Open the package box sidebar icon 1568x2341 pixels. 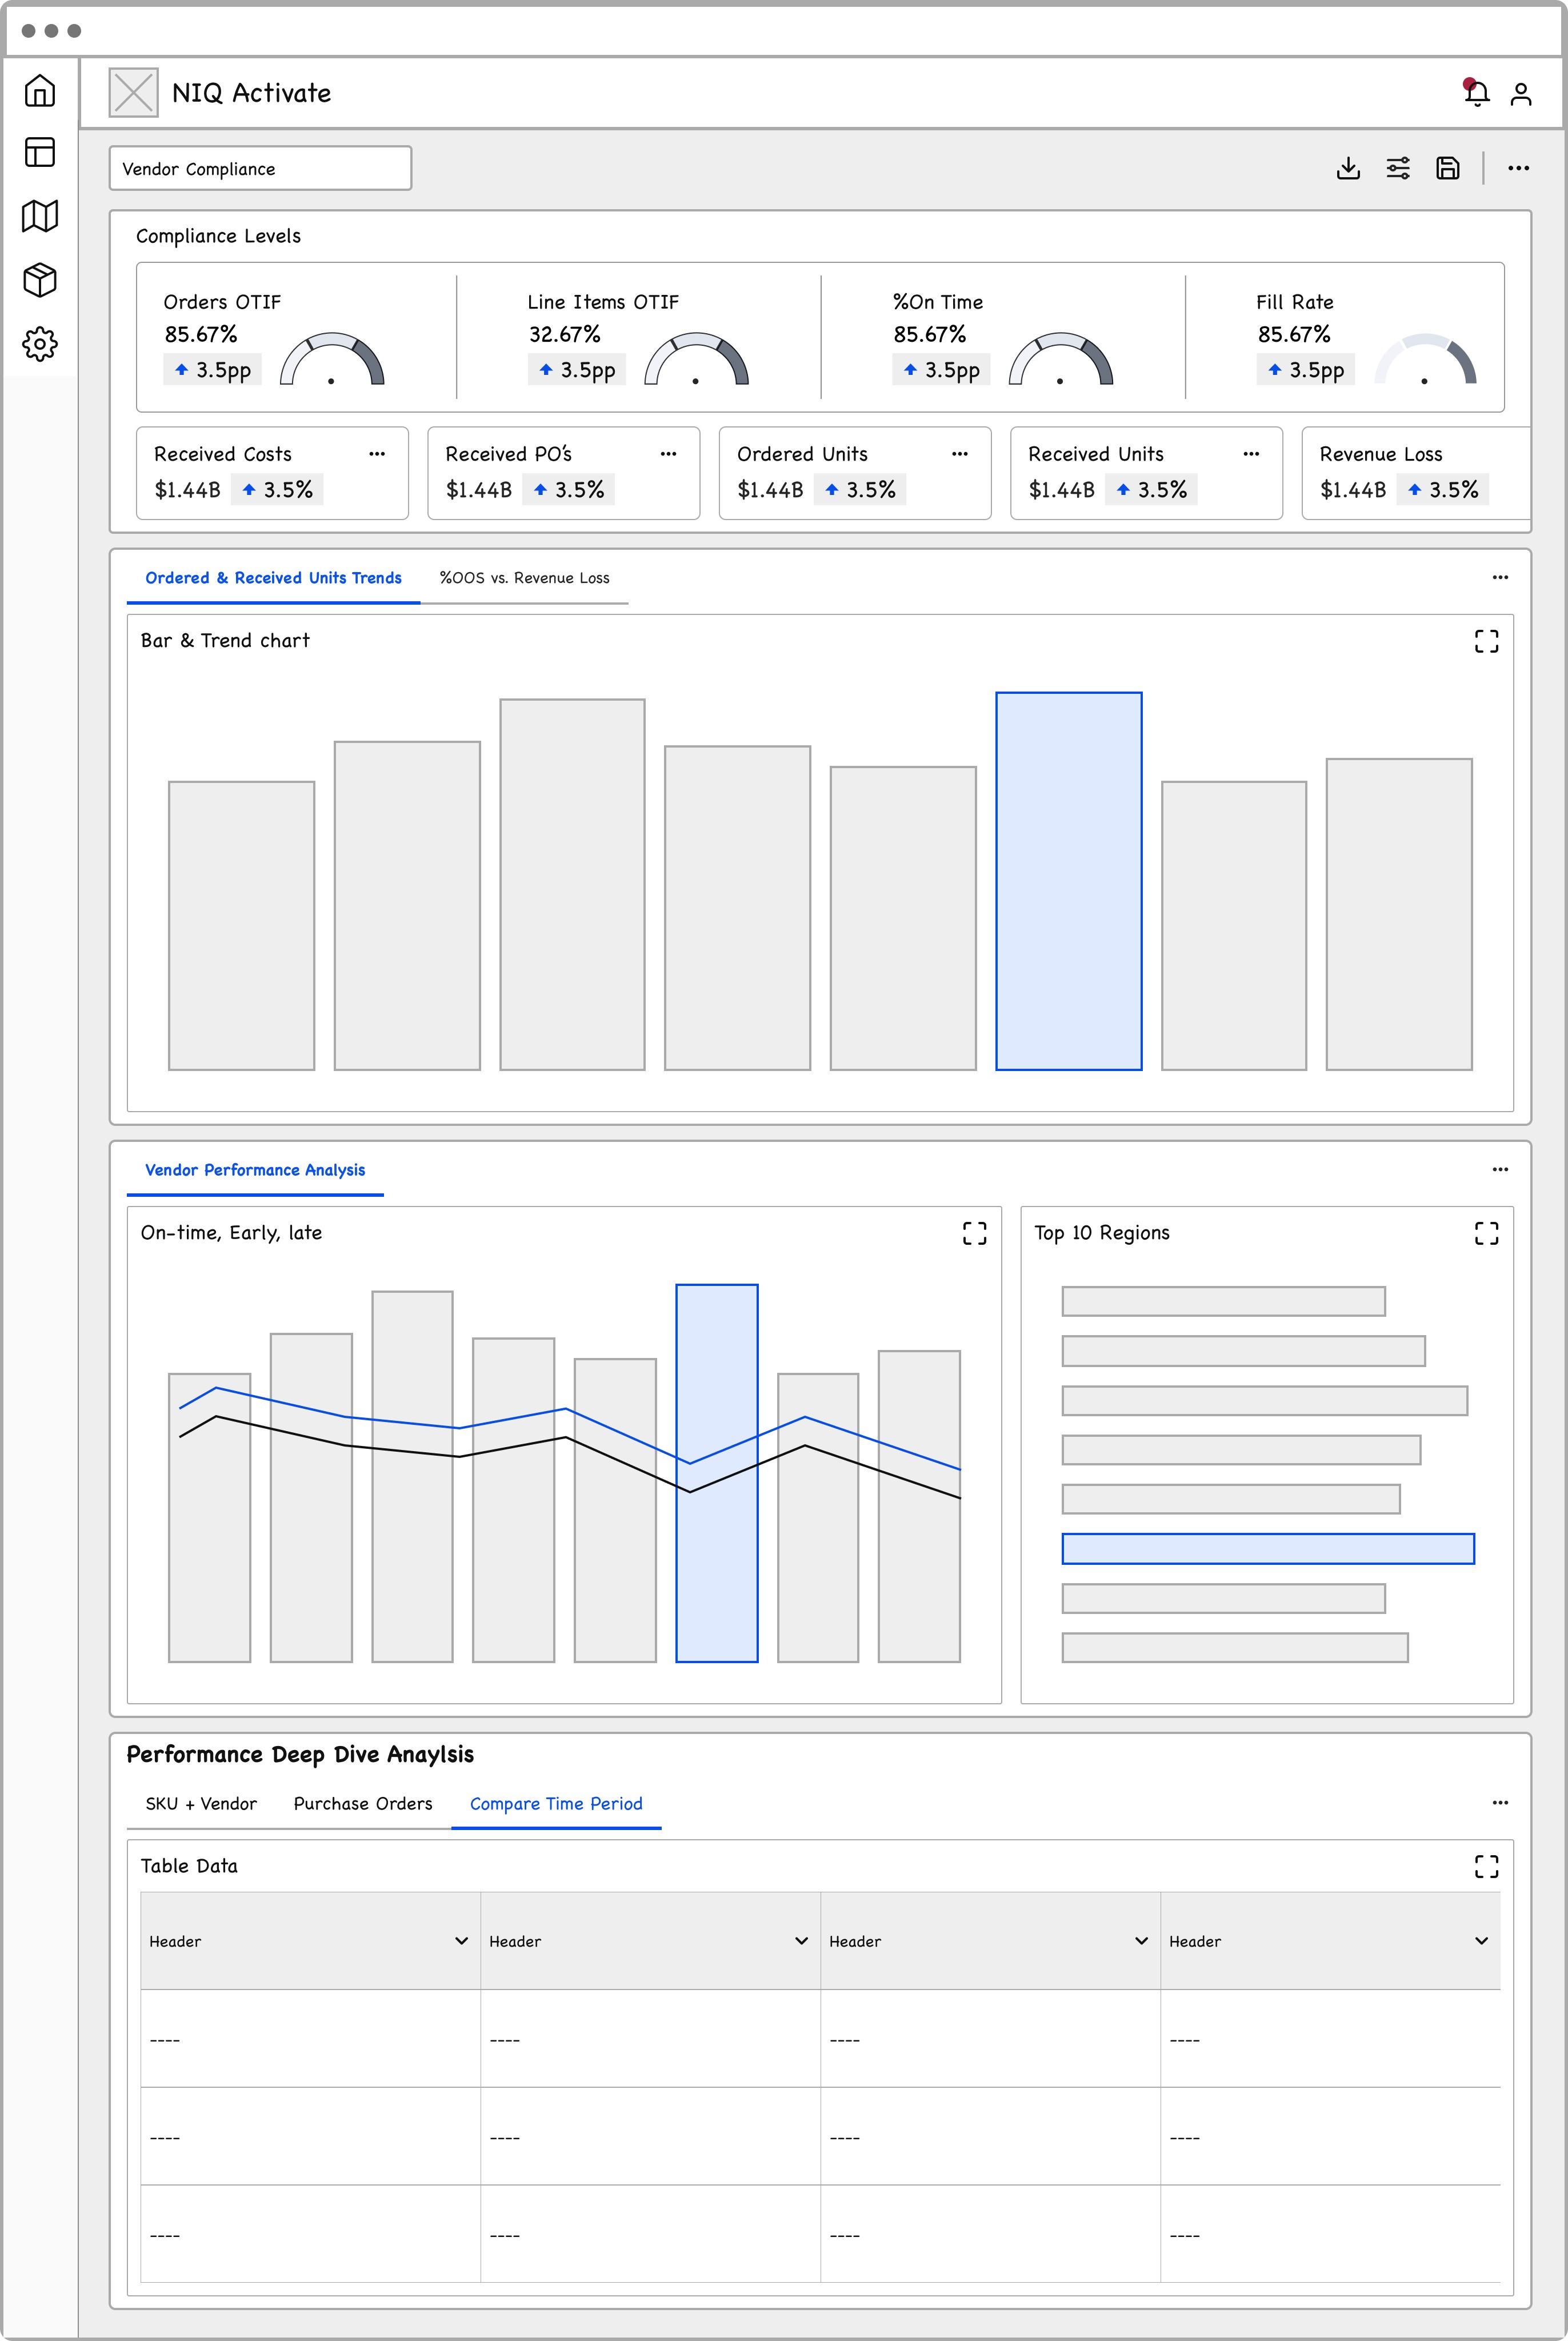point(40,280)
